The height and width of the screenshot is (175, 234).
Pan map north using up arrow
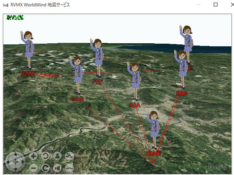point(15,155)
